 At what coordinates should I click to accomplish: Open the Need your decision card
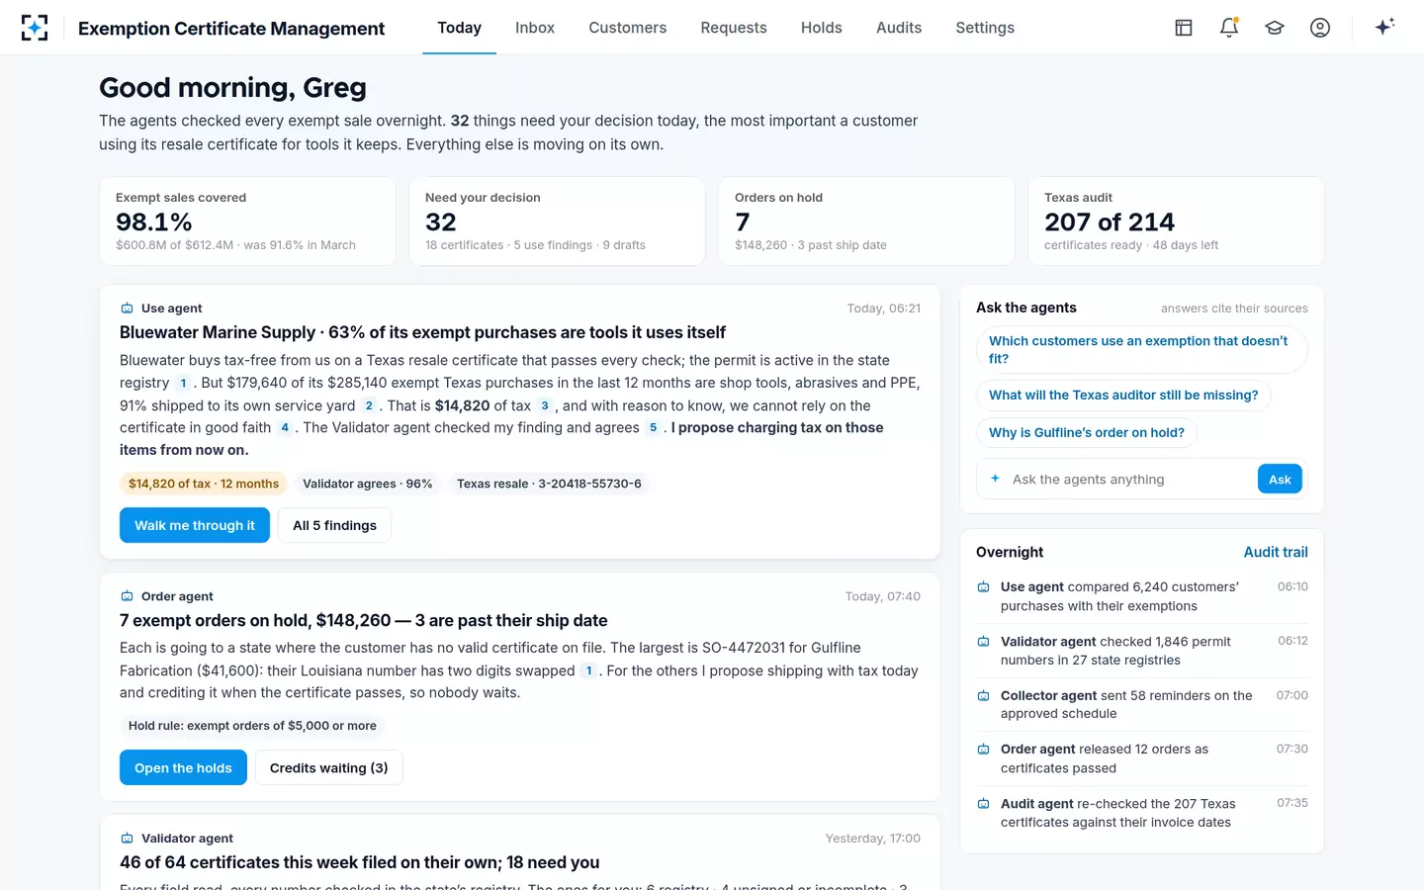click(x=557, y=221)
